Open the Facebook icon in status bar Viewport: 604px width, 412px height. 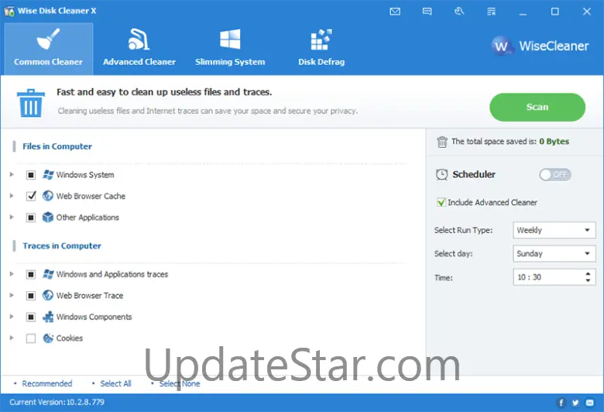coord(561,403)
